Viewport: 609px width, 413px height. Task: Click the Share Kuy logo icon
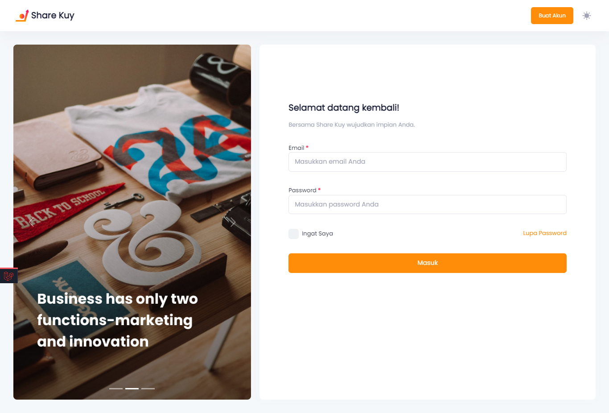coord(22,16)
